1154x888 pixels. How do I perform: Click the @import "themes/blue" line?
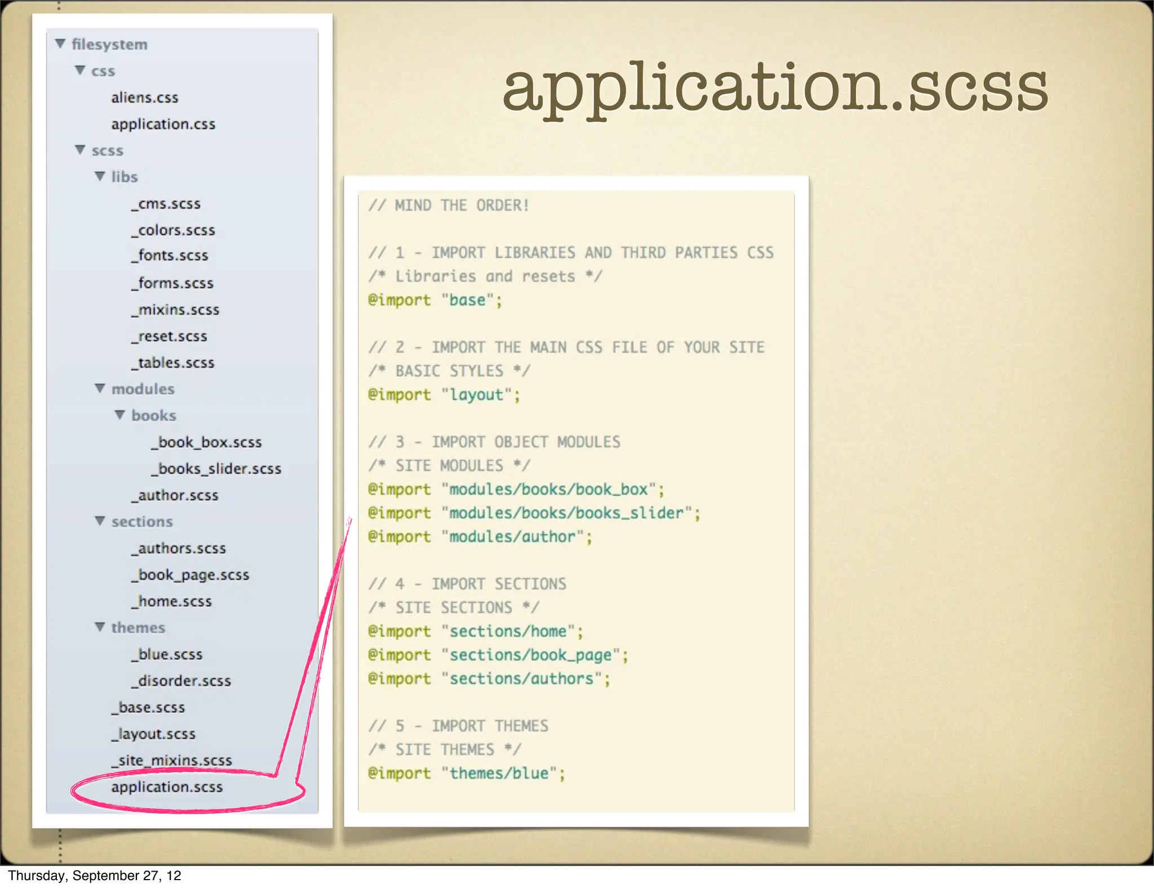(x=467, y=773)
